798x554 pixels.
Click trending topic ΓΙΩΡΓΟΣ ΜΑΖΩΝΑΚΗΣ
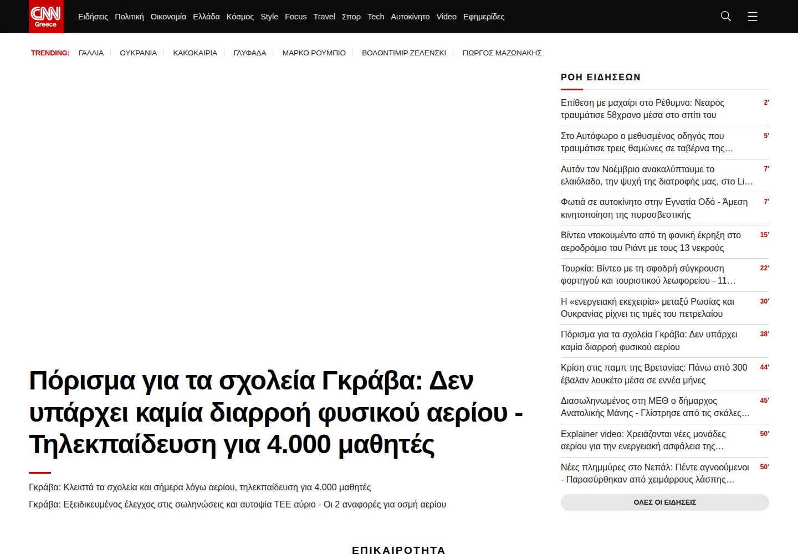pyautogui.click(x=502, y=53)
